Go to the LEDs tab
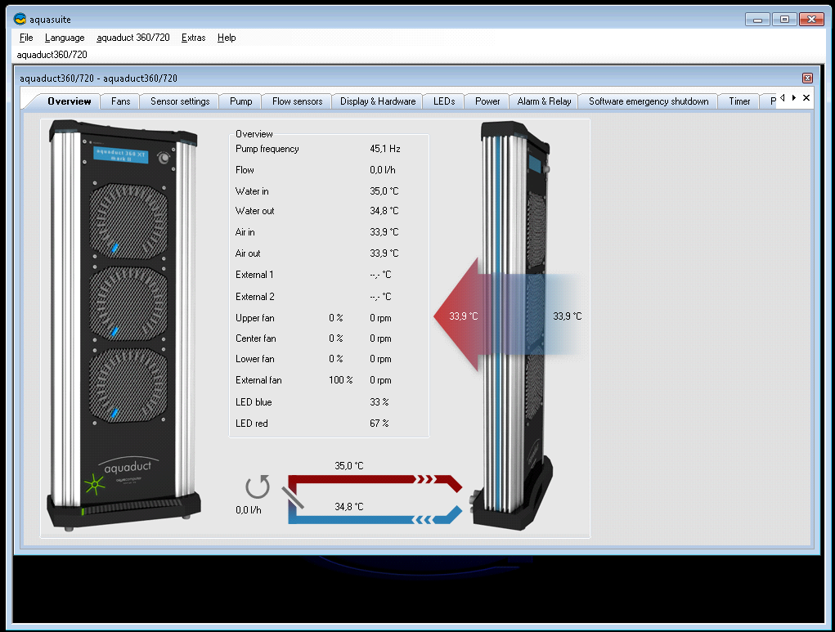The height and width of the screenshot is (632, 835). pyautogui.click(x=444, y=101)
